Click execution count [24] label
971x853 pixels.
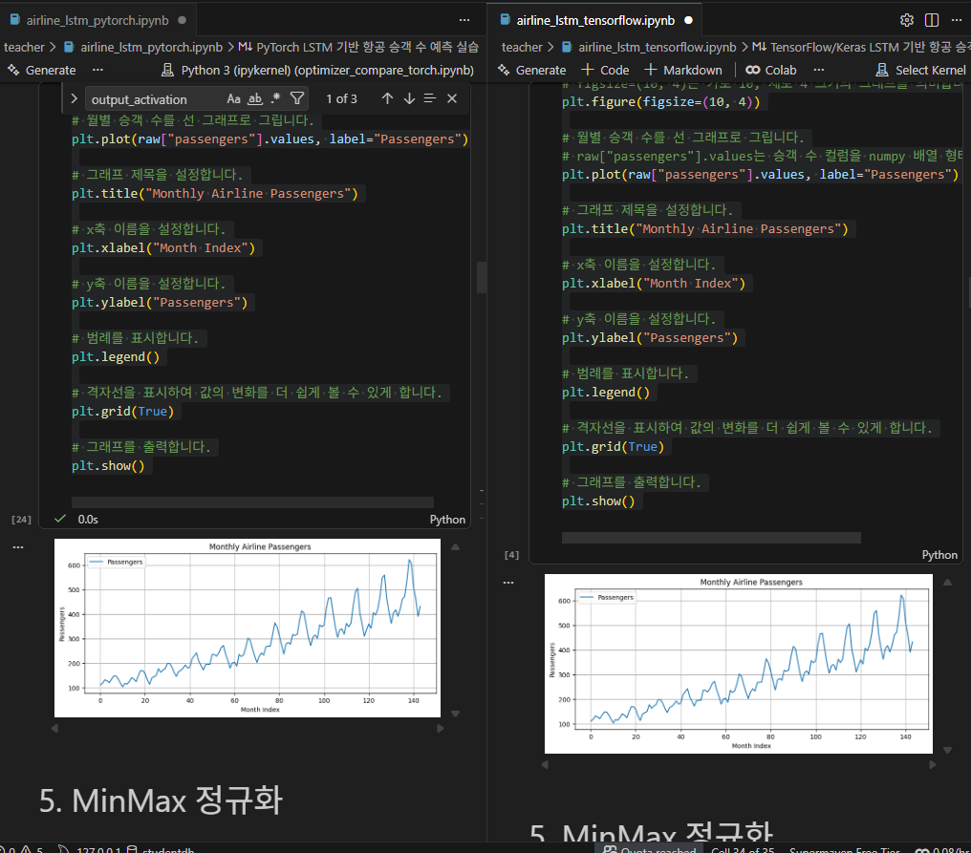[x=21, y=520]
